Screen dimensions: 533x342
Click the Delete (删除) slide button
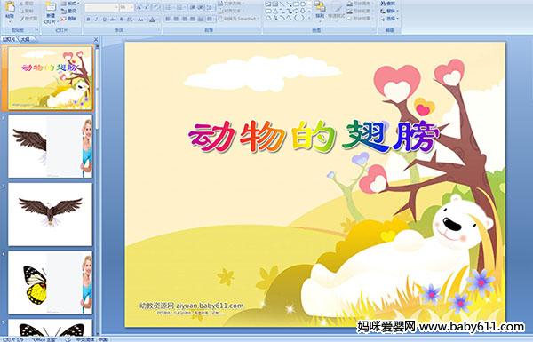pos(68,19)
